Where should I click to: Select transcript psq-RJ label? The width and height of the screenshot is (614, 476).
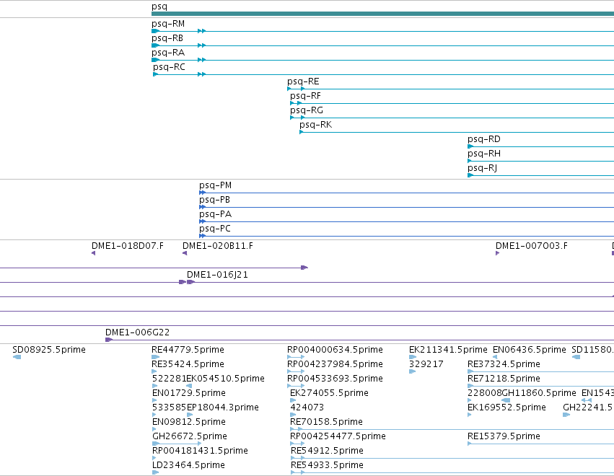(483, 168)
